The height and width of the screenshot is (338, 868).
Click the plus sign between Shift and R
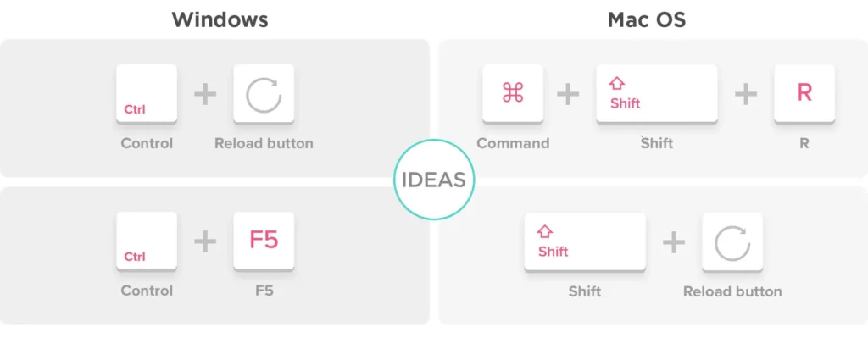(746, 94)
